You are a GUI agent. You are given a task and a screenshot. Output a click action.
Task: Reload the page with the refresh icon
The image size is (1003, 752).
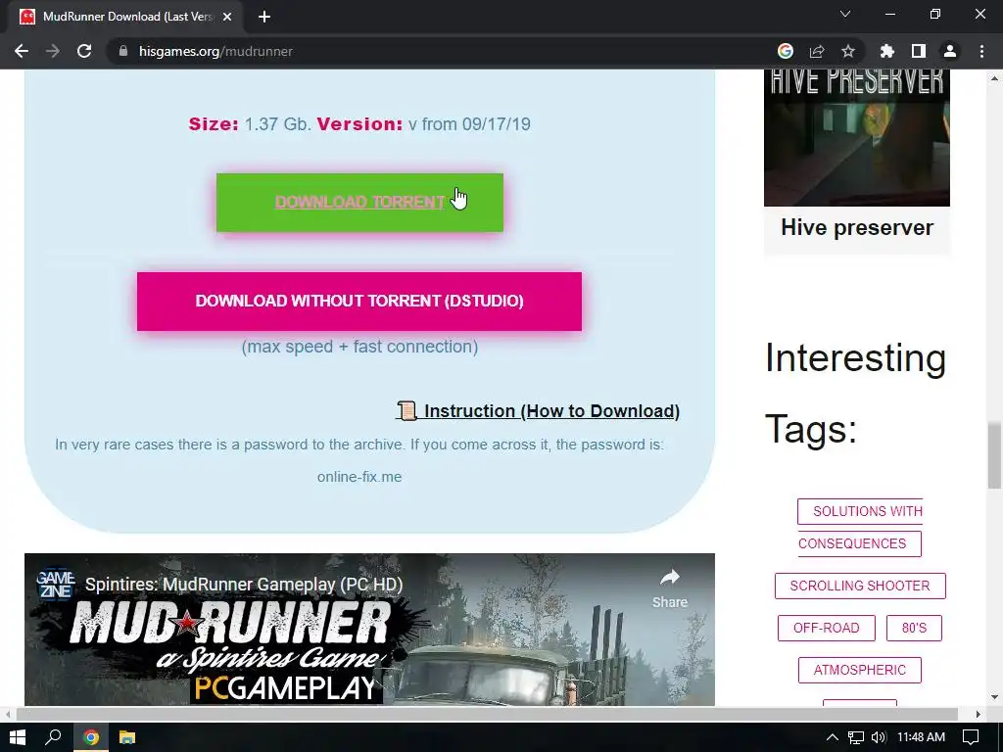(x=84, y=51)
